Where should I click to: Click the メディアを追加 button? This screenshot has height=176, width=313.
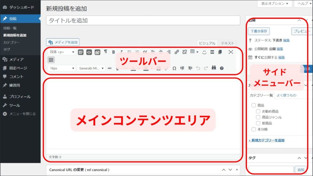tap(63, 42)
